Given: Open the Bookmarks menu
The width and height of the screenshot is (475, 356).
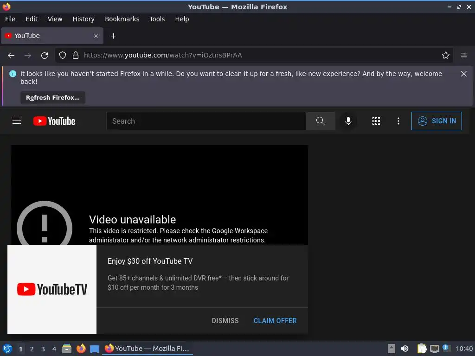Looking at the screenshot, I should click(x=122, y=19).
